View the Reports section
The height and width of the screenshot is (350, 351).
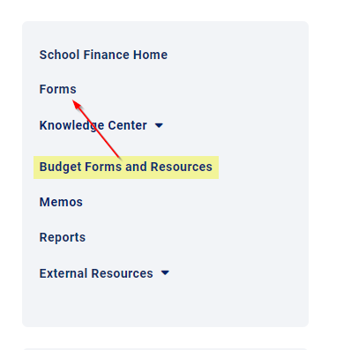coord(63,237)
